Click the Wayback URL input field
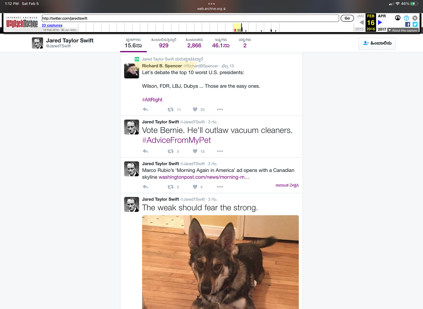Screen dimensions: 423x309 190,18
